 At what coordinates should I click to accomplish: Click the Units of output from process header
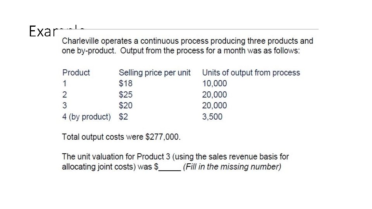point(251,72)
